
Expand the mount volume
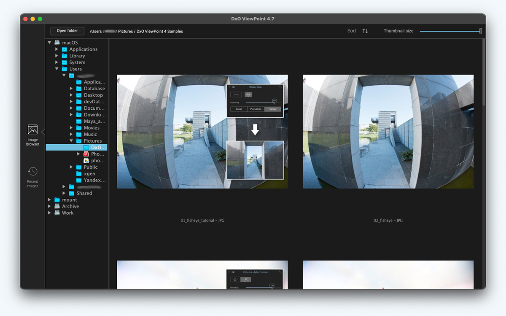[x=50, y=200]
